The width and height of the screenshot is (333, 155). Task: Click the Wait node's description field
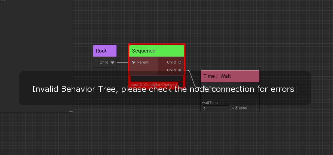point(230,96)
